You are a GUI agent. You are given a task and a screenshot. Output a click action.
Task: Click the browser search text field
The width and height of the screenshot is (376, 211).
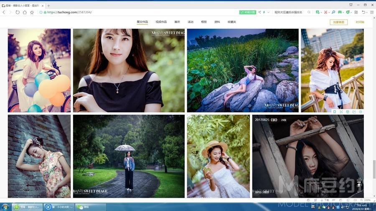pyautogui.click(x=288, y=12)
